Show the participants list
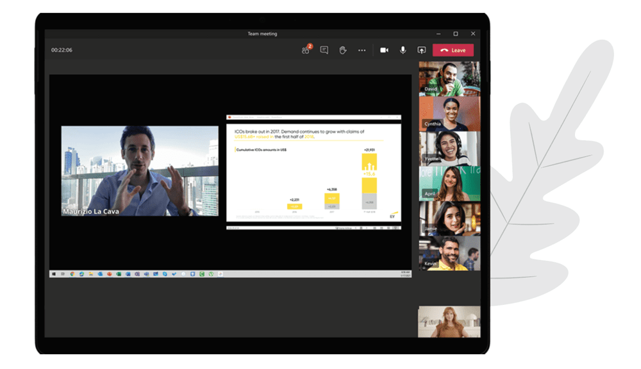This screenshot has height=369, width=641. point(306,50)
